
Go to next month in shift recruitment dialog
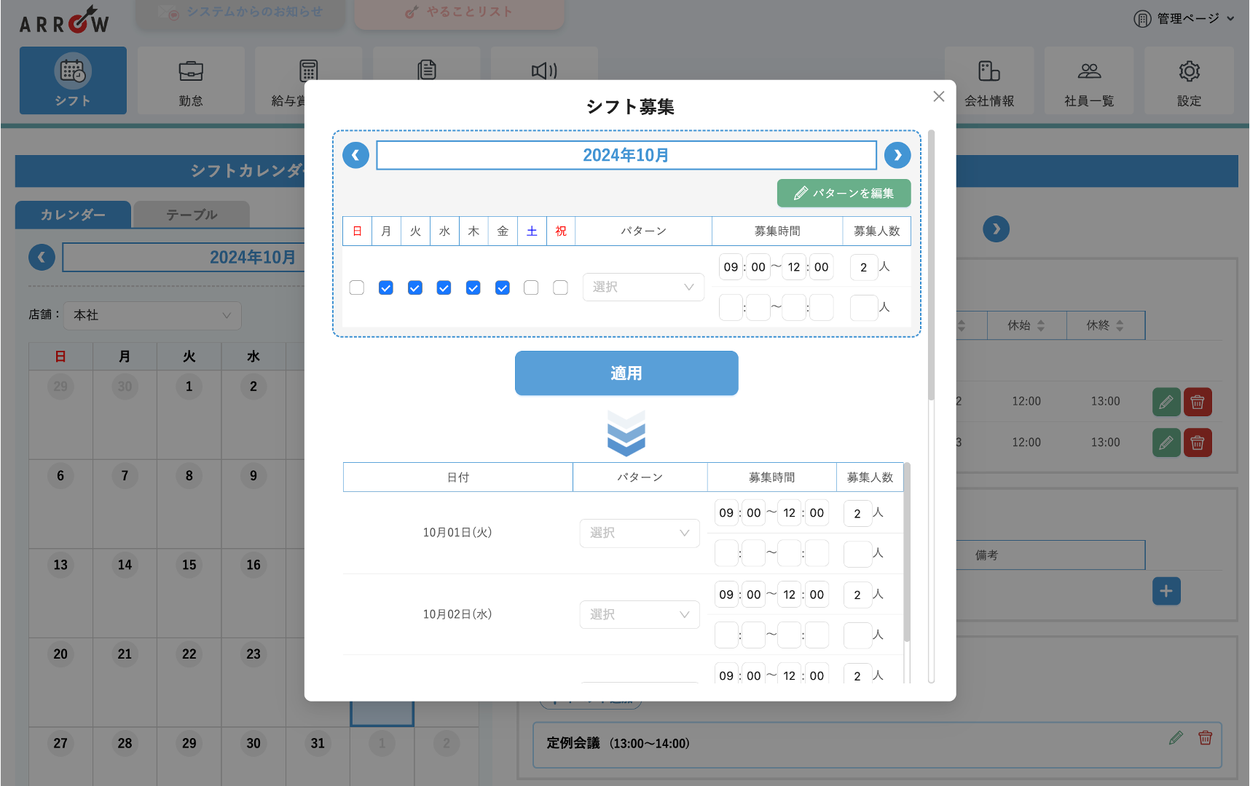897,155
